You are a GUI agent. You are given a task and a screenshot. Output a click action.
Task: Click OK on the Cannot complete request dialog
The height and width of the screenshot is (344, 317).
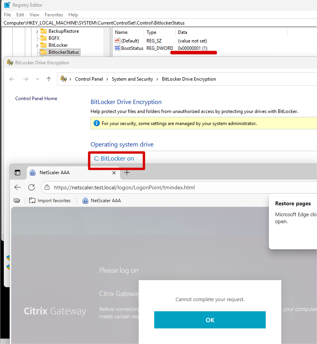210,320
